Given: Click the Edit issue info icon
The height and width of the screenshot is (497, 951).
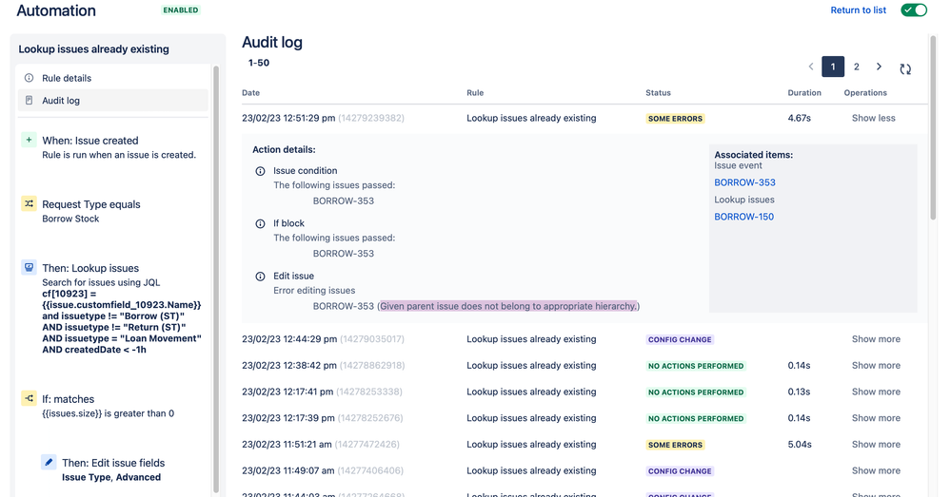Looking at the screenshot, I should (260, 277).
